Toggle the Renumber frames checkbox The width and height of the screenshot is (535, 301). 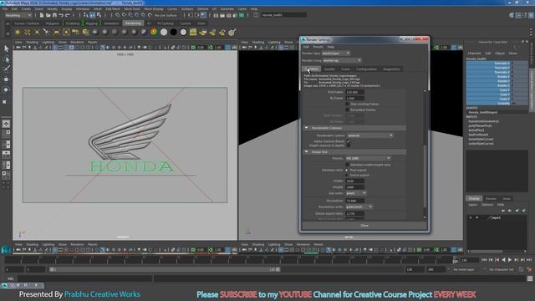click(348, 110)
